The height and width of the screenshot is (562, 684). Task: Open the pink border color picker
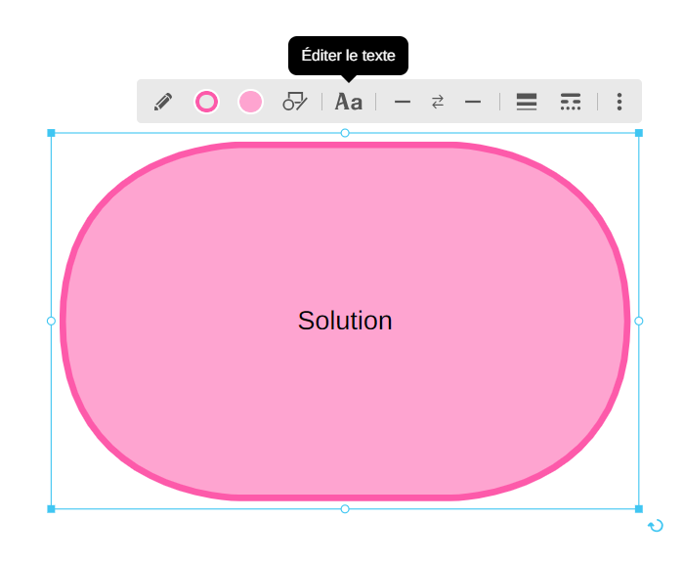206,102
